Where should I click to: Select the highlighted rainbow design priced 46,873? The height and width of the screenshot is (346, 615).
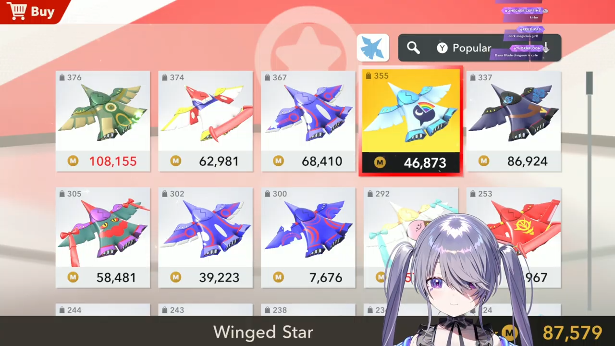point(411,121)
